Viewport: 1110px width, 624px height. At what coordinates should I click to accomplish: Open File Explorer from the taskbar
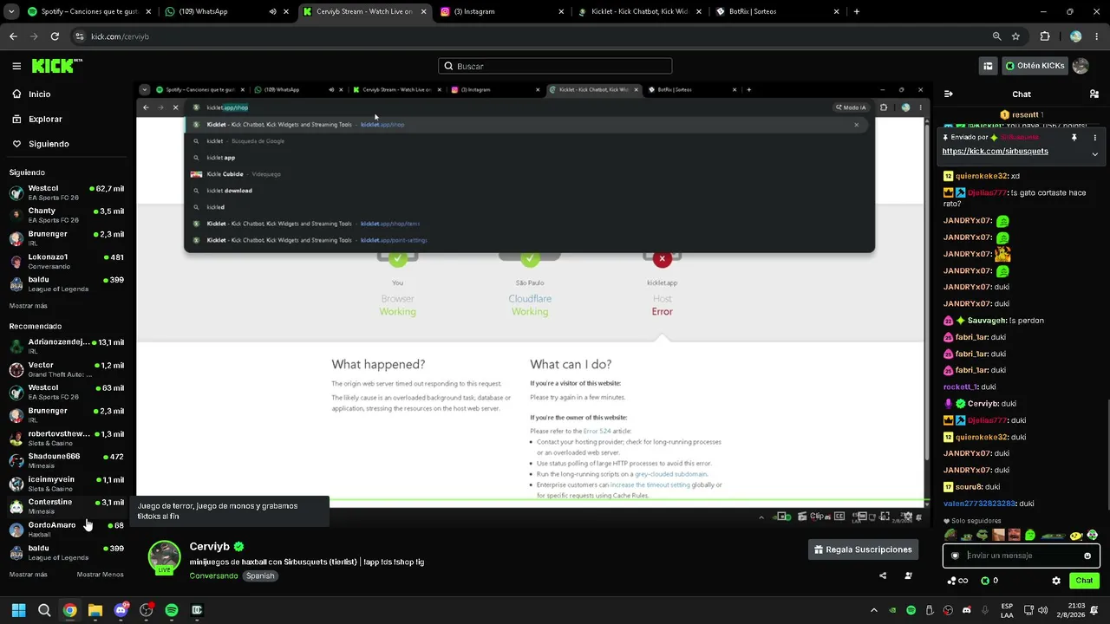point(95,610)
